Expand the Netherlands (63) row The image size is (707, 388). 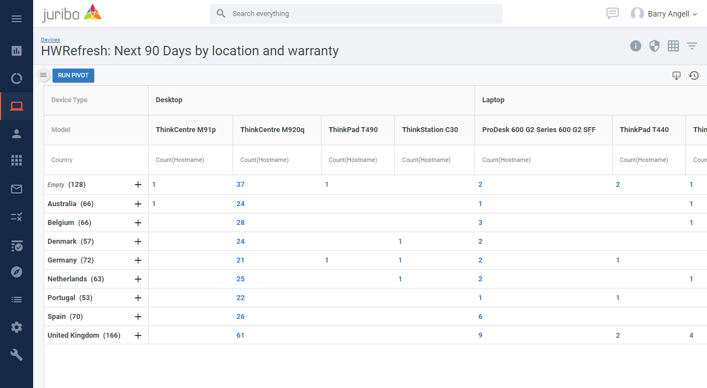coord(138,279)
